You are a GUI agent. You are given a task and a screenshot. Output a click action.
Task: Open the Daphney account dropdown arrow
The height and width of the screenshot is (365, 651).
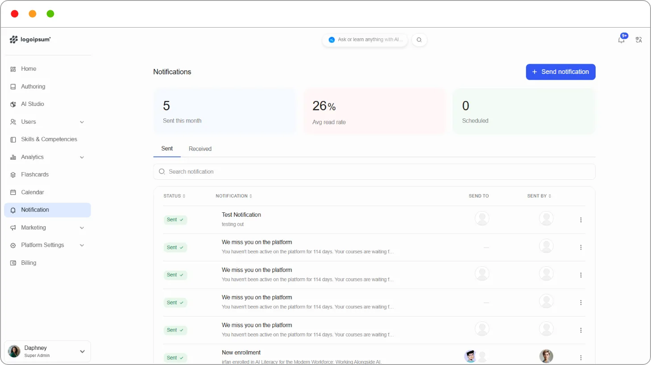82,352
